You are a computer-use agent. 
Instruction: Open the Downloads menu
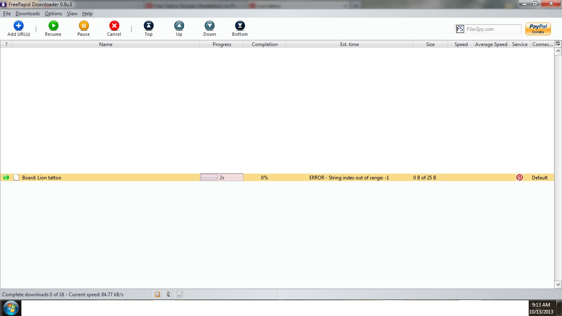pyautogui.click(x=28, y=14)
